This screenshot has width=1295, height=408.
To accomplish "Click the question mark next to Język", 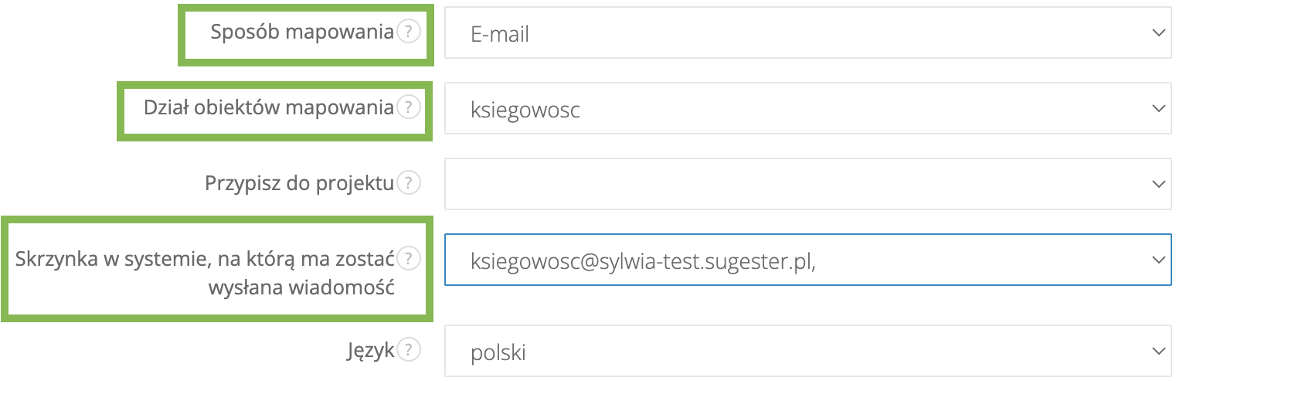I will tap(409, 350).
